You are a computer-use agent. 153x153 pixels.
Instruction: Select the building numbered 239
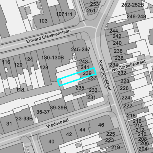(87, 73)
